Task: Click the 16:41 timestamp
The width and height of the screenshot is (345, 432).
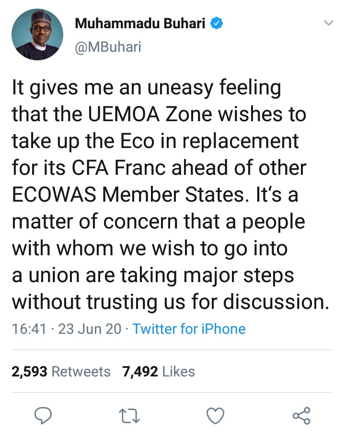Action: pyautogui.click(x=29, y=329)
